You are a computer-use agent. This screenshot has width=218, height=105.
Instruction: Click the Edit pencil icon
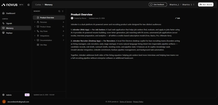176,18
